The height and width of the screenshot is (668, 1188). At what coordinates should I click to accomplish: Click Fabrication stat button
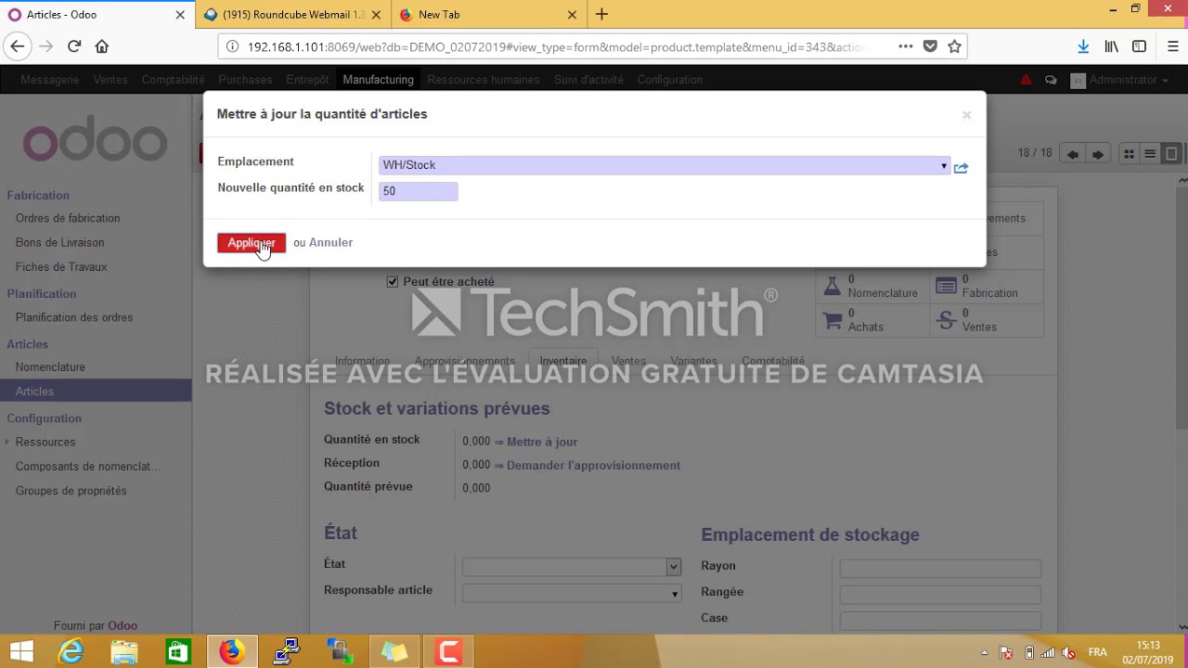987,286
